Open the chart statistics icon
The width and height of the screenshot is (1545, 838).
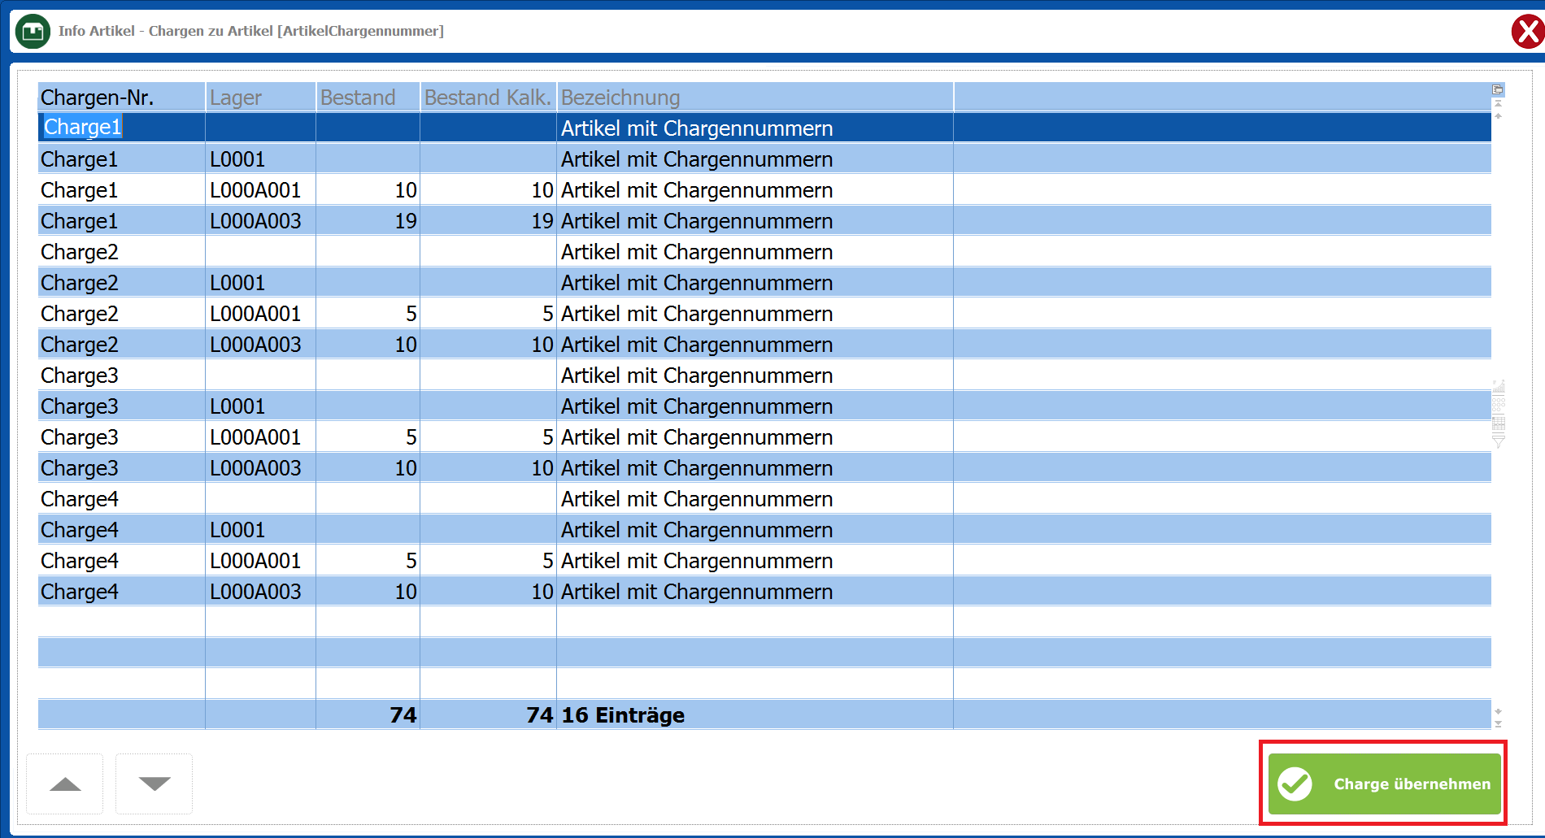pos(1499,387)
